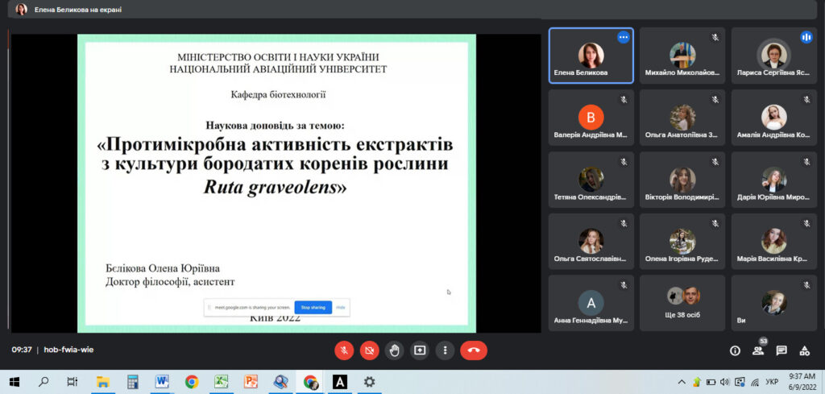The image size is (825, 394).
Task: Open the meeting details info icon
Action: point(735,350)
